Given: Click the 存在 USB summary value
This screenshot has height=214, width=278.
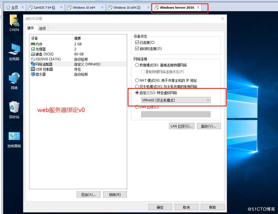Looking at the screenshot, I should pos(77,69).
